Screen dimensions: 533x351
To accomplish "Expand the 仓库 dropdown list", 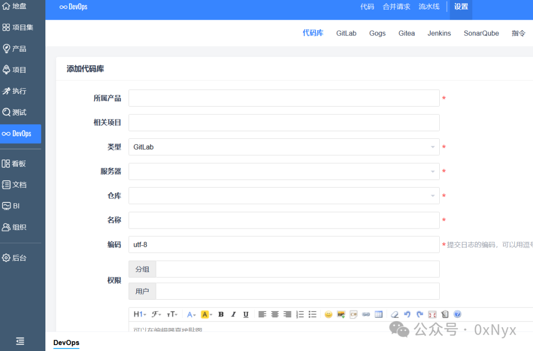I will (x=284, y=195).
